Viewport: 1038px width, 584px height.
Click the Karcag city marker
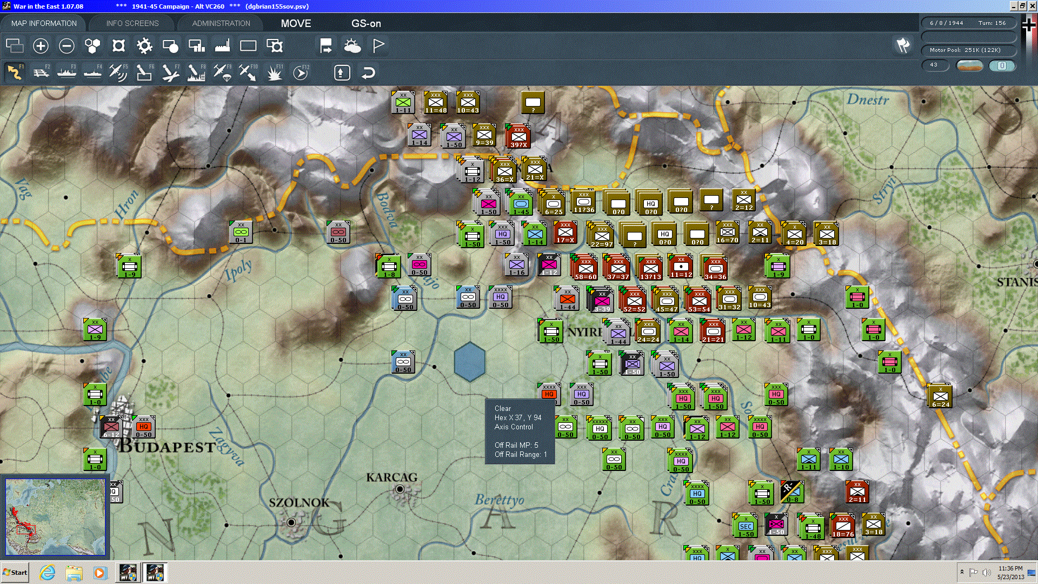[400, 489]
